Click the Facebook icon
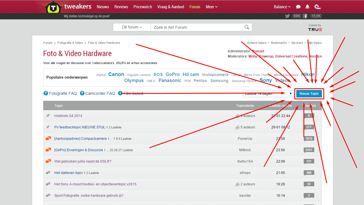 [x=305, y=16]
